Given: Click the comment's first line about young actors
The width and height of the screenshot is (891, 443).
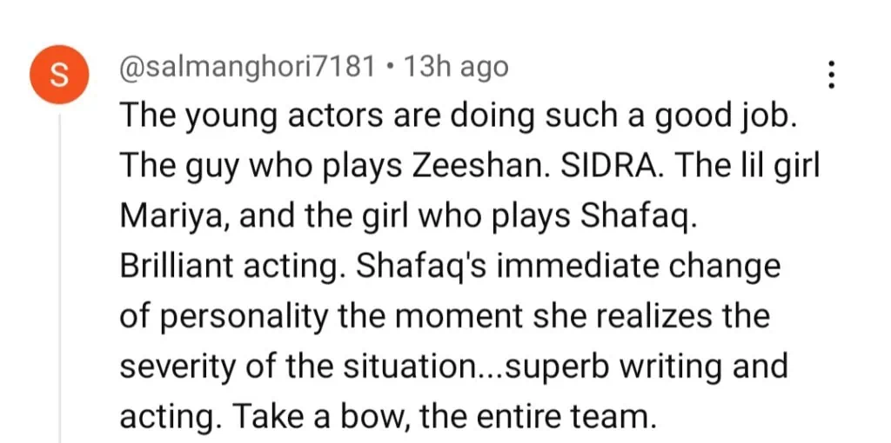Looking at the screenshot, I should 457,116.
